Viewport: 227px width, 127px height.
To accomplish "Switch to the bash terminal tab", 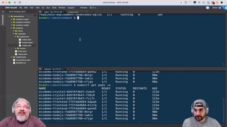I will tap(53, 12).
